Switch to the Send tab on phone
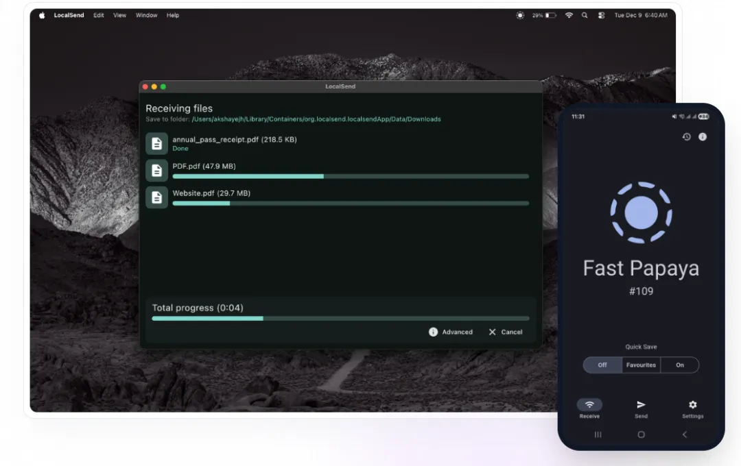Viewport: 741px width, 466px height. click(642, 409)
